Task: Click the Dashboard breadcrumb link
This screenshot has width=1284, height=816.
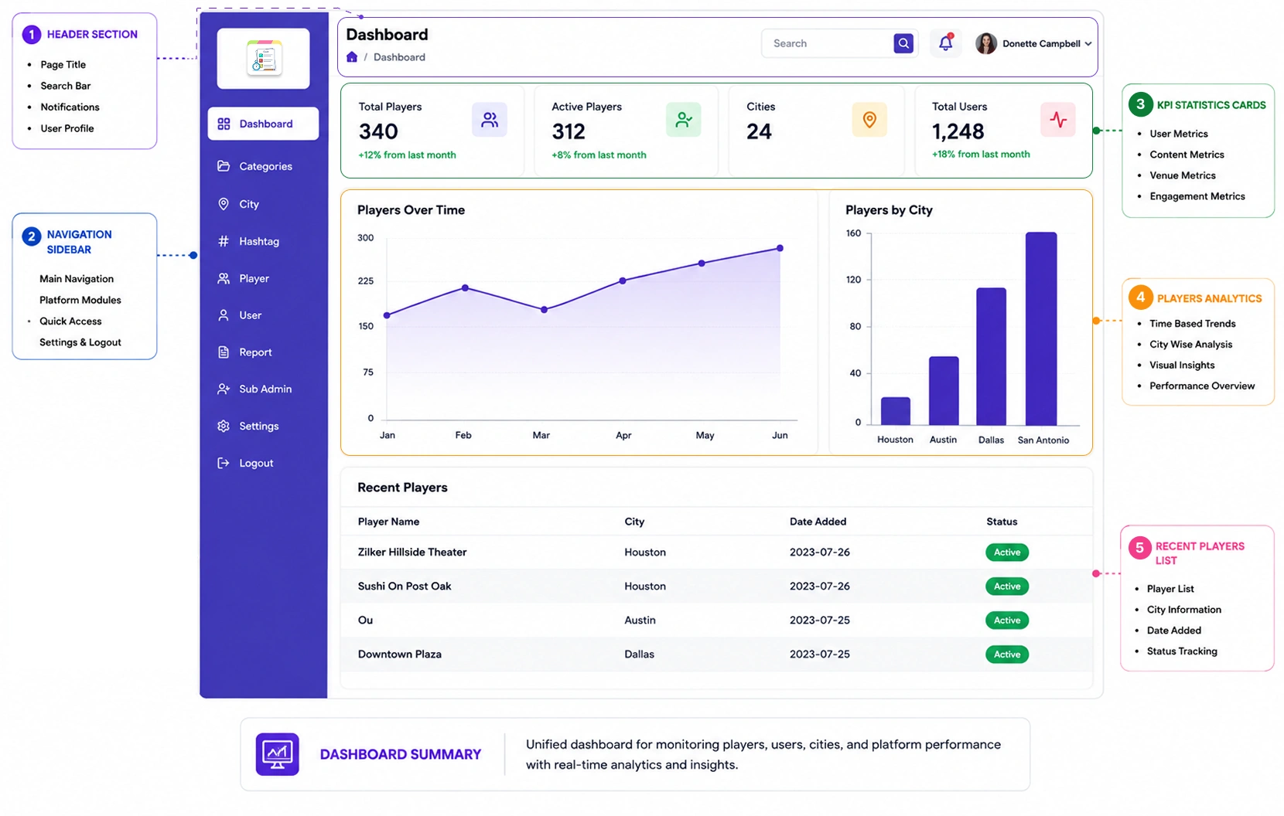Action: click(x=399, y=57)
